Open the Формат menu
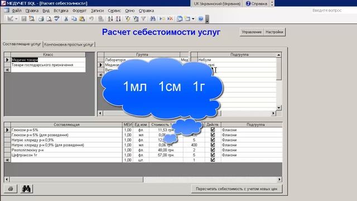Screen dimensions: 357x201 pos(79,11)
